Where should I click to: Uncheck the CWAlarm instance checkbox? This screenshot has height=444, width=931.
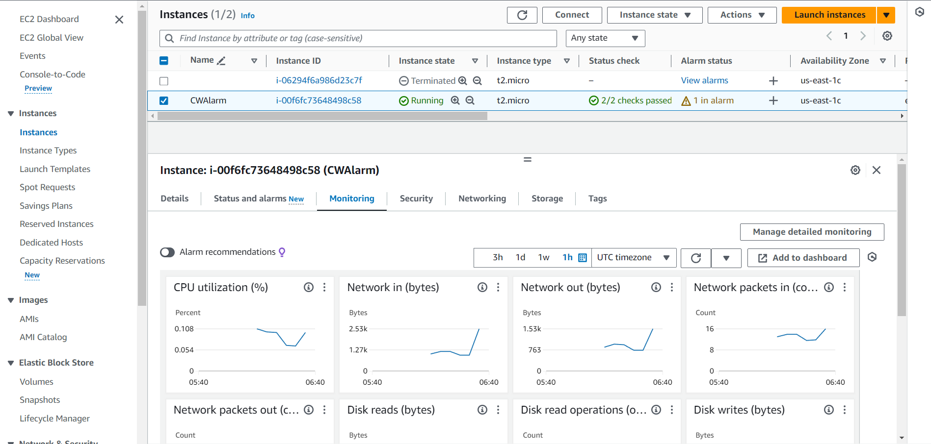pos(164,100)
